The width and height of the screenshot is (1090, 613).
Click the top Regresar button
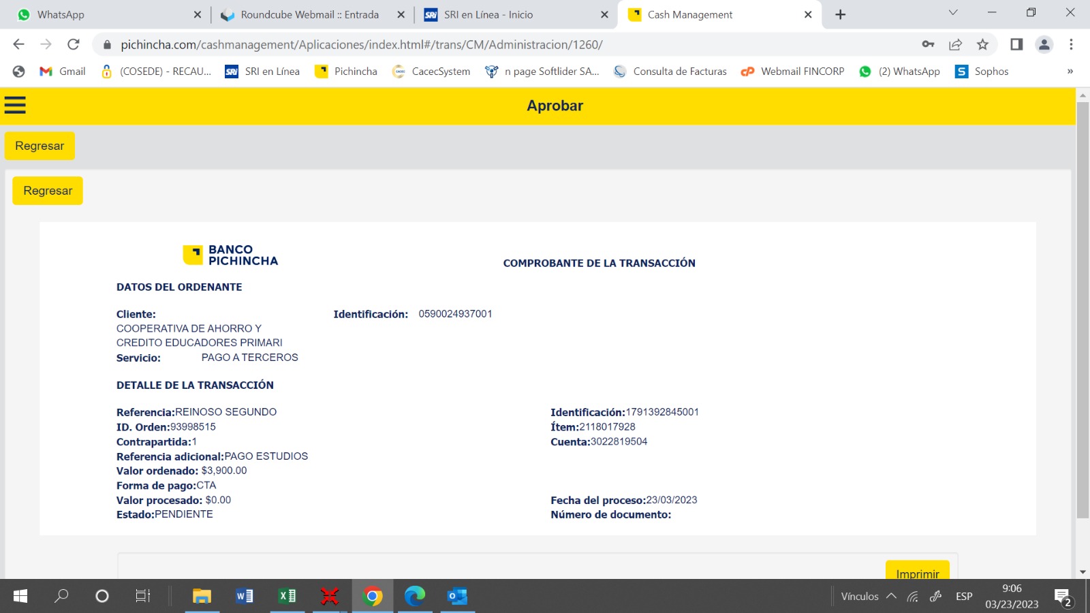40,146
